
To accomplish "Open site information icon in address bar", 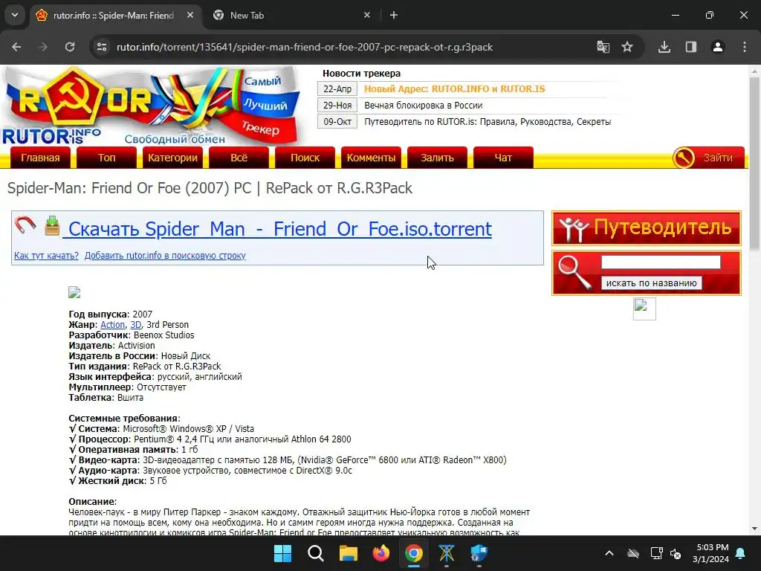I will pos(102,47).
